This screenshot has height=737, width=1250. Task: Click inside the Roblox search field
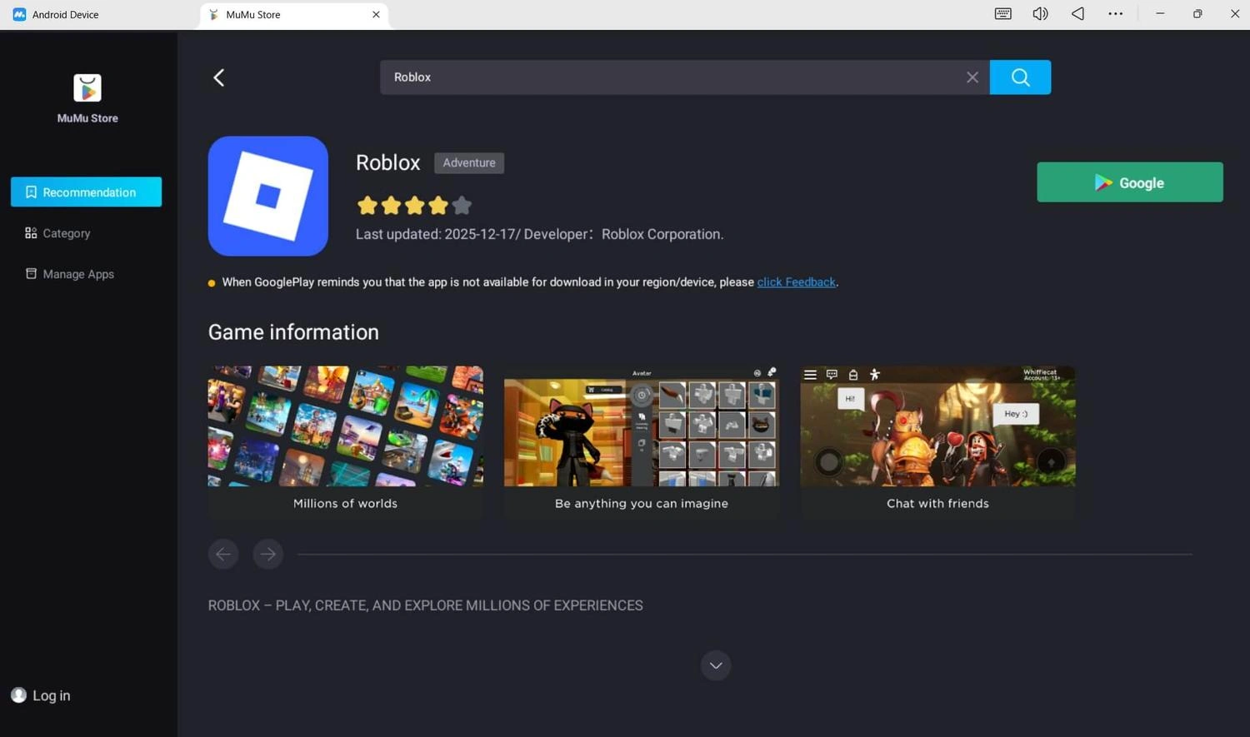point(667,77)
